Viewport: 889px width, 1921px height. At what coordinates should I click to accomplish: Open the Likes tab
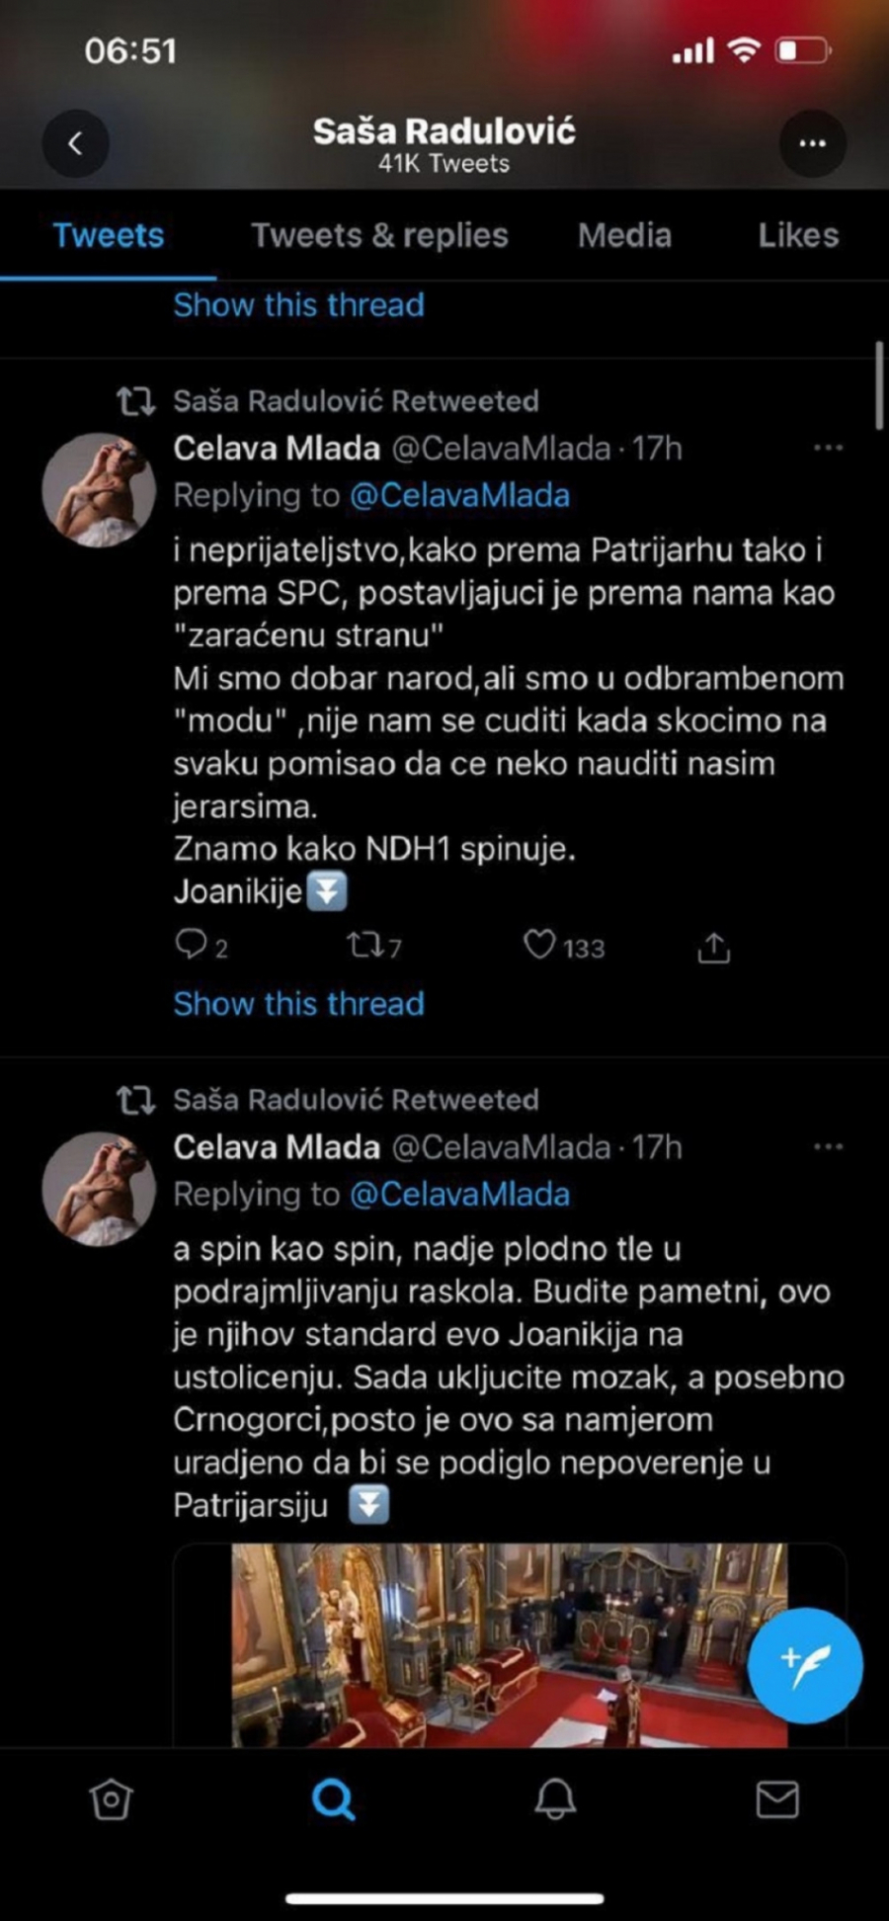pyautogui.click(x=798, y=235)
